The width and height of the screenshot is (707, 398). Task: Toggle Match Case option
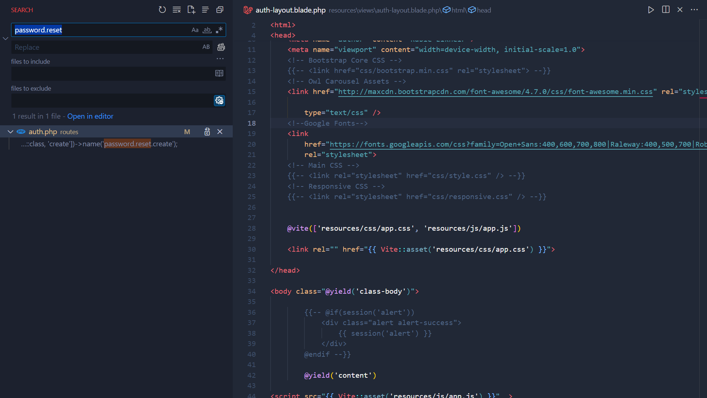point(195,30)
